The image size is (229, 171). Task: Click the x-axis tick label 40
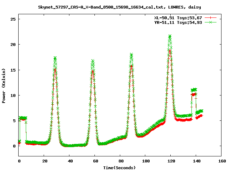[x=70, y=161]
